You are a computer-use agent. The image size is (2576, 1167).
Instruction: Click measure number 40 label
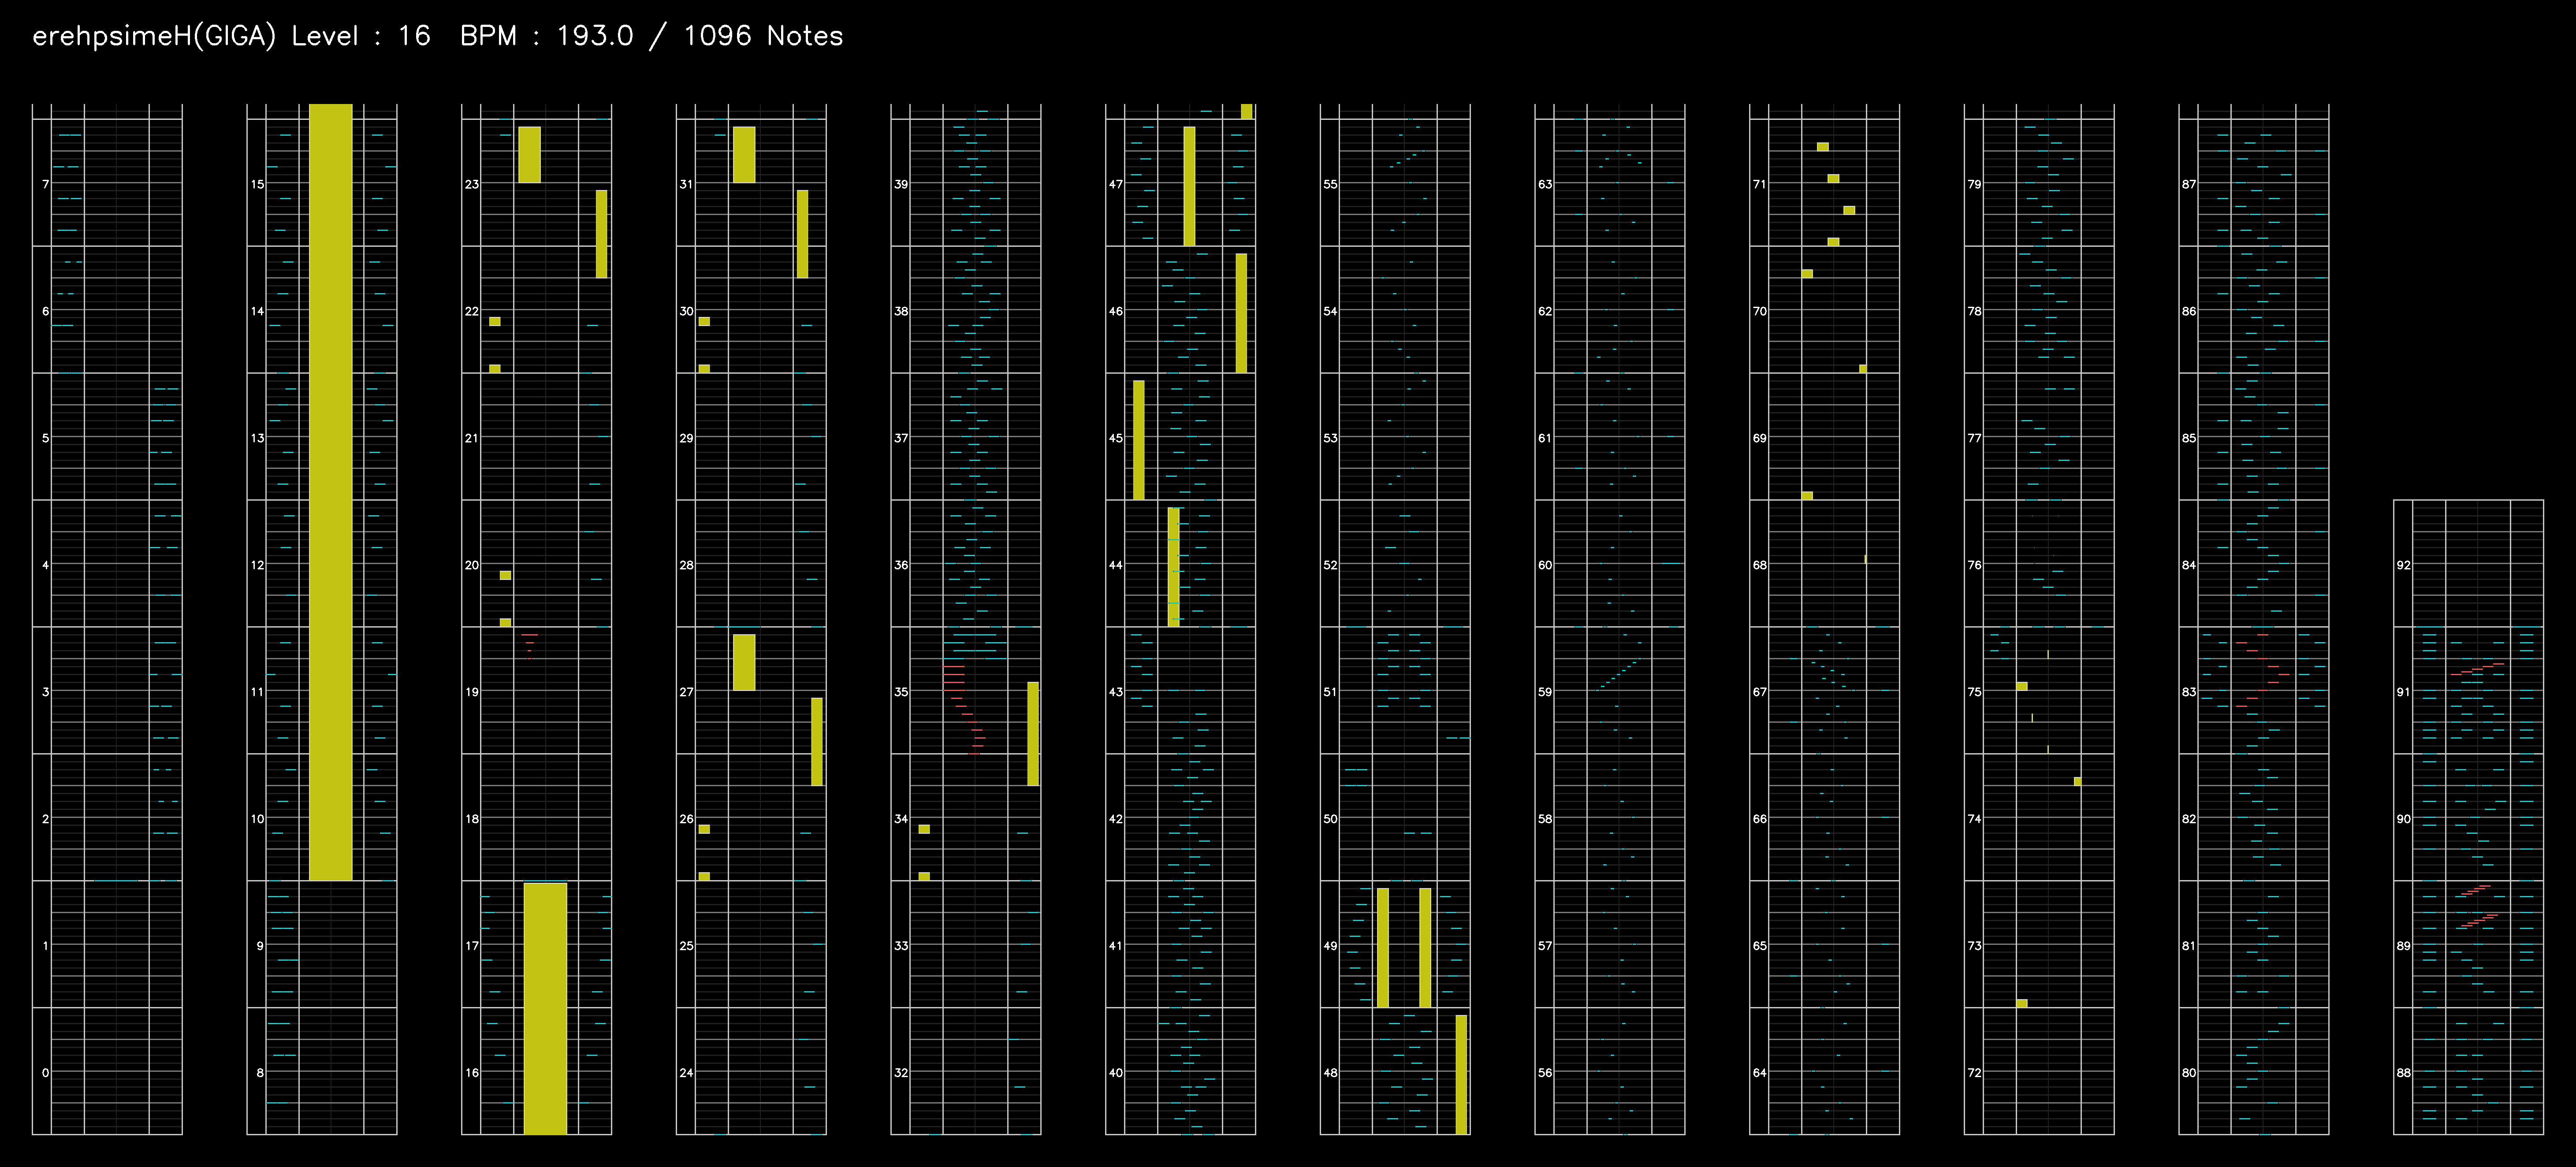pyautogui.click(x=1116, y=1073)
